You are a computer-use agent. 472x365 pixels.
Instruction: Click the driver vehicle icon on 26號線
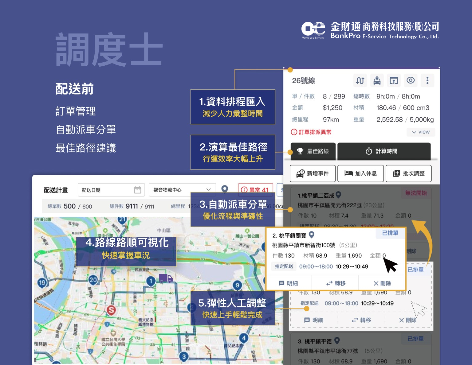(377, 81)
